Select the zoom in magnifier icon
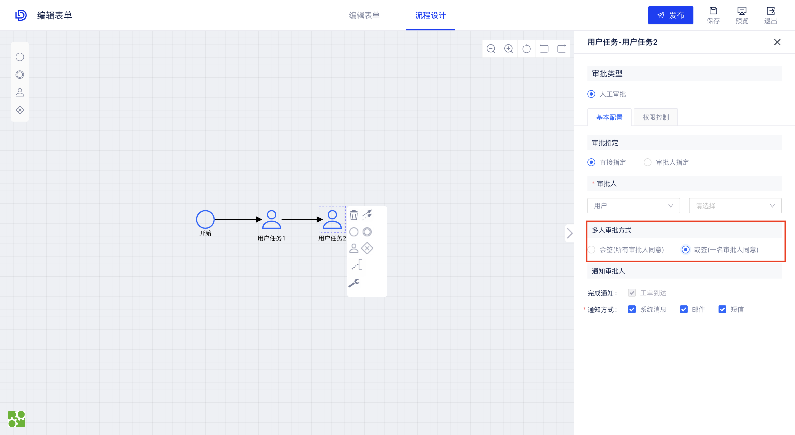This screenshot has width=795, height=435. 508,49
